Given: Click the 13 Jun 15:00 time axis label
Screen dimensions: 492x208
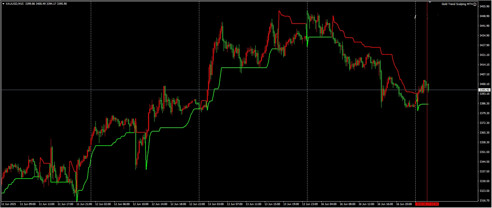Looking at the screenshot, I should coord(272,204).
